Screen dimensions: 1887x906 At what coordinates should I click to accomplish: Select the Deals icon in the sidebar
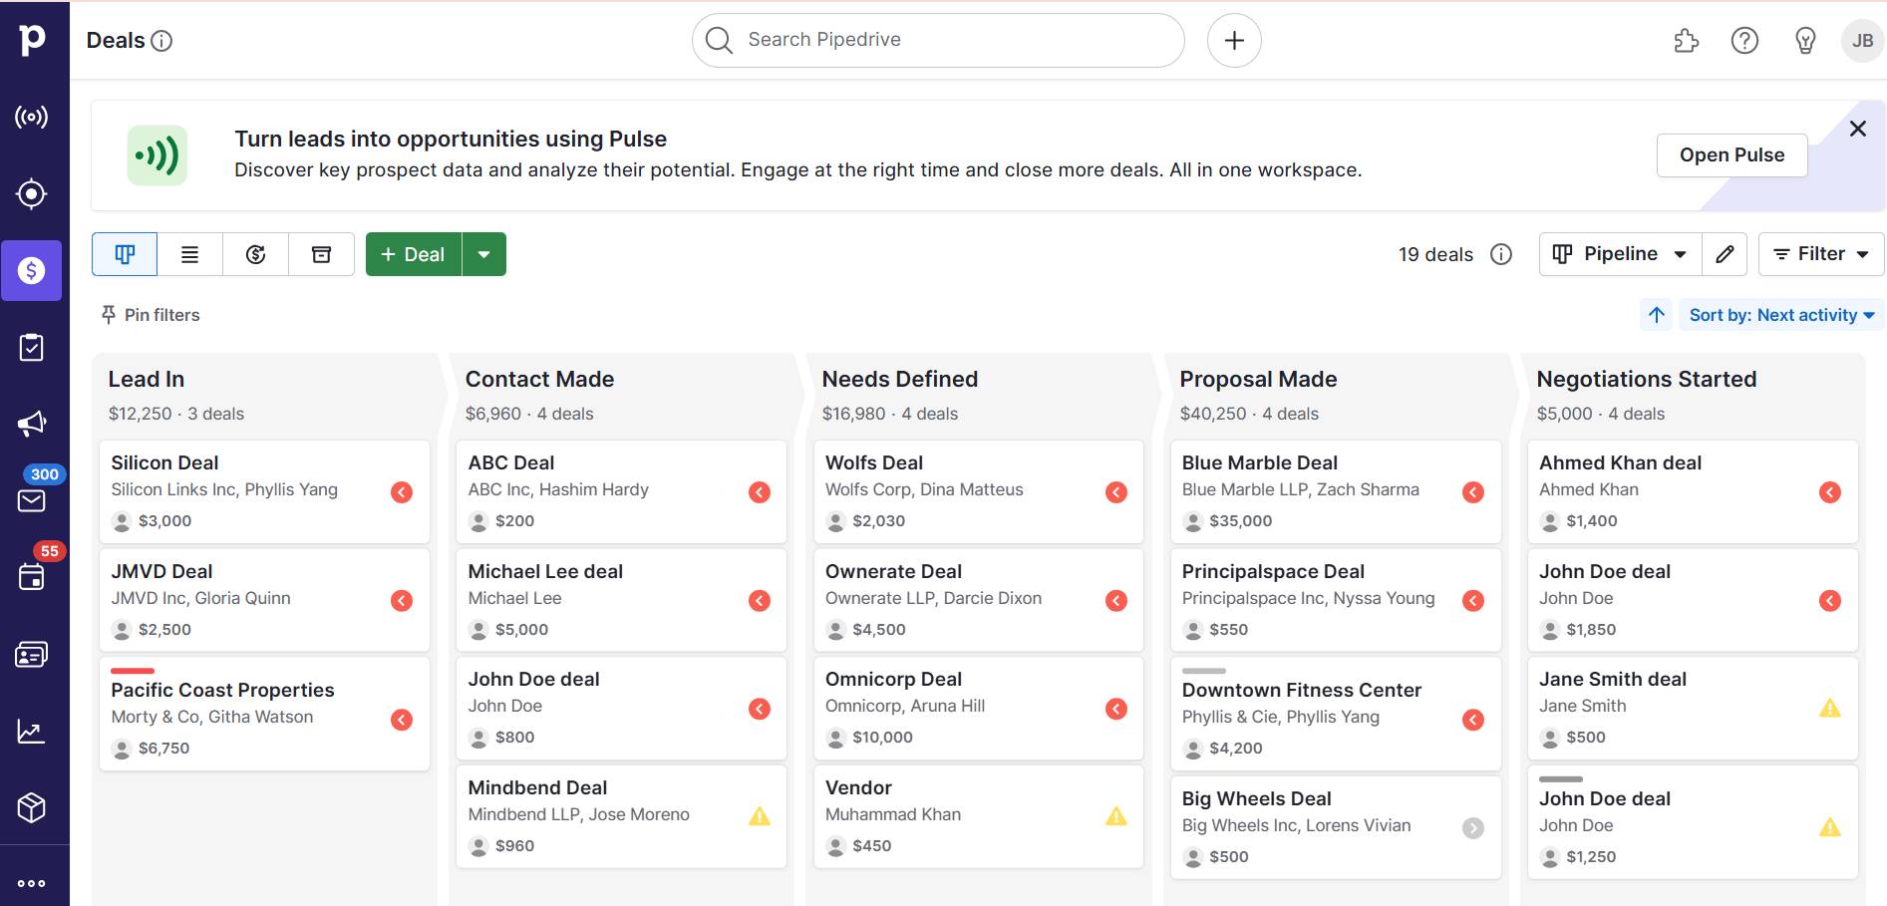[31, 270]
